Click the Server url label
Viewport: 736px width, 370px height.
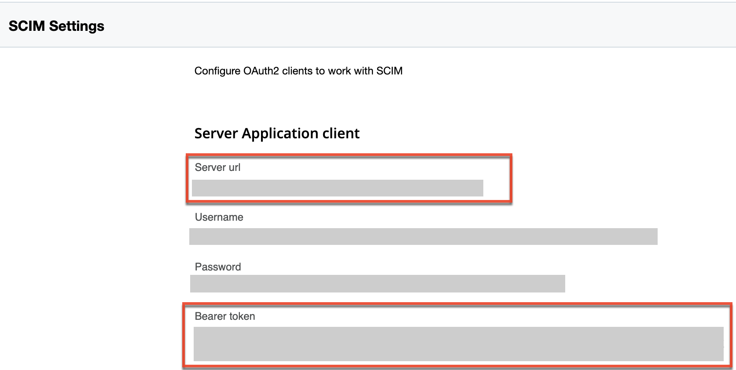click(x=217, y=167)
